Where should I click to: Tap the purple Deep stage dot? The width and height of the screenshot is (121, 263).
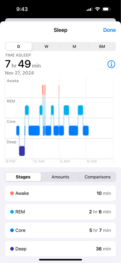coord(12,249)
